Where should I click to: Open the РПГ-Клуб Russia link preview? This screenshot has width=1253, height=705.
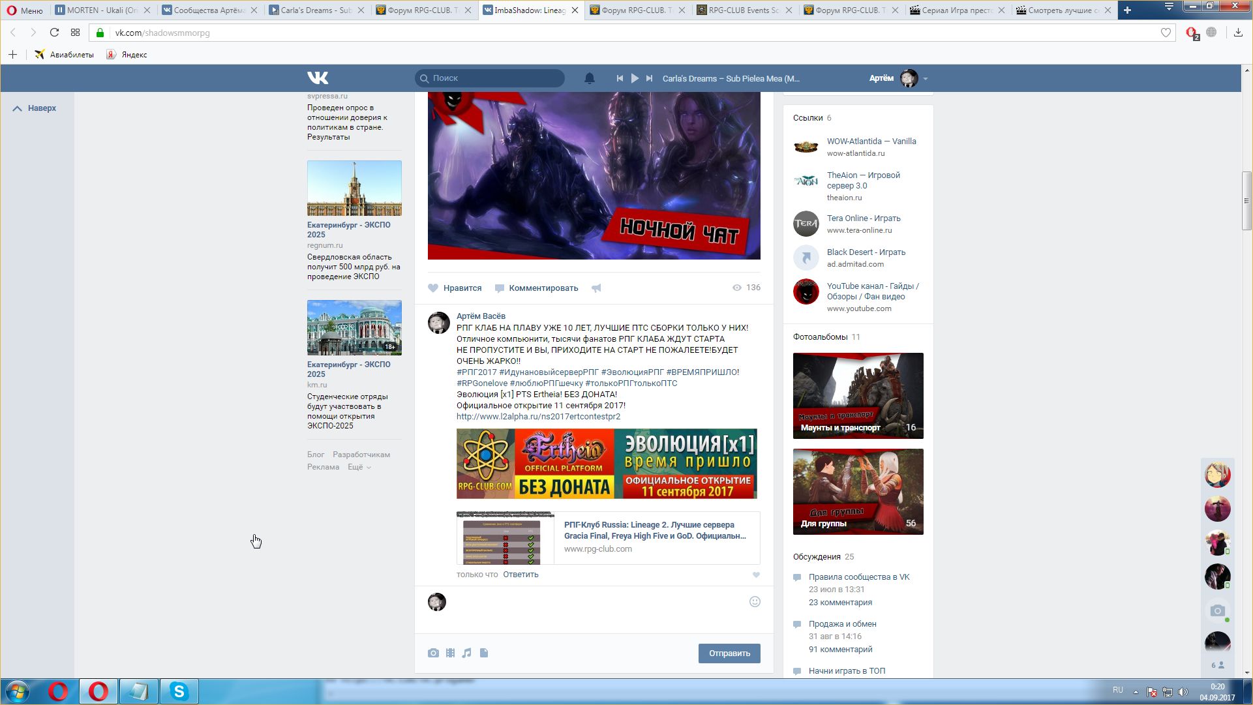pyautogui.click(x=608, y=538)
